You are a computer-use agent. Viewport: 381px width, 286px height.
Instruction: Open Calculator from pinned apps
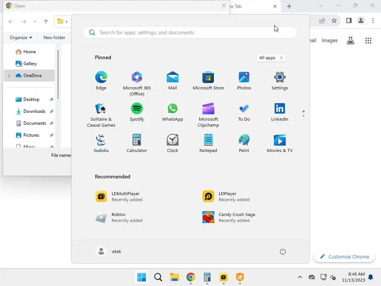tap(137, 143)
